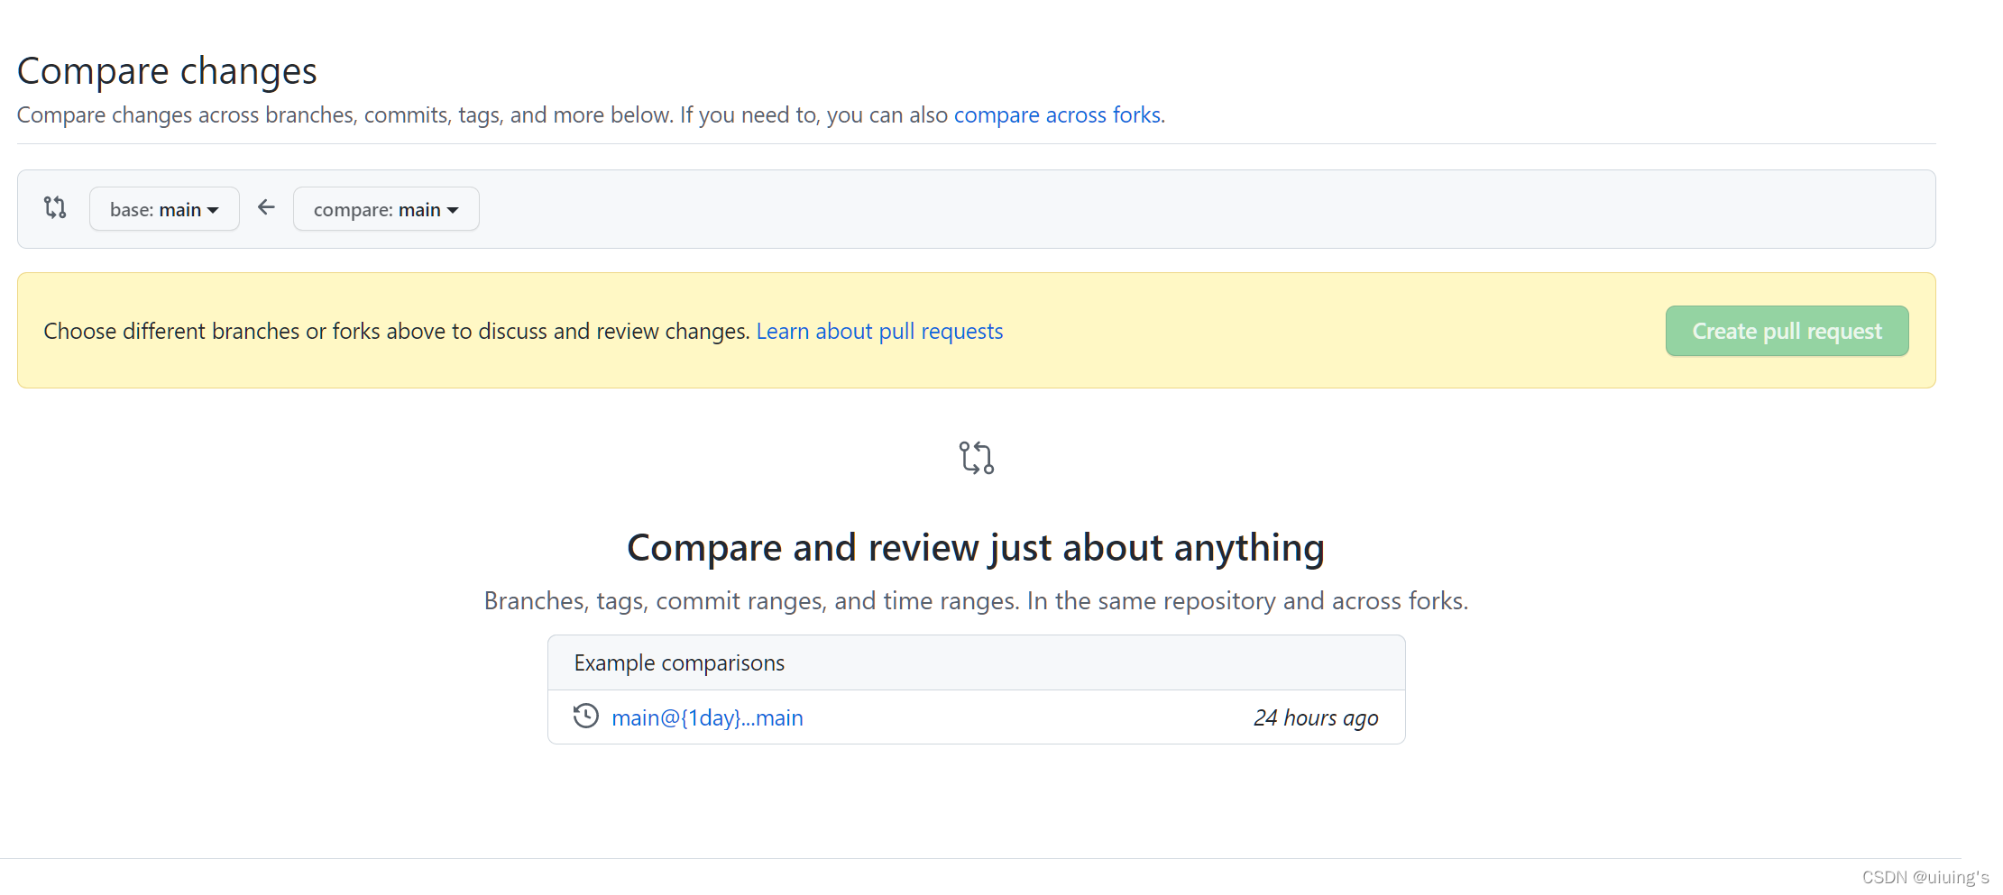
Task: Click the clock history icon beside main@{1day}
Action: pyautogui.click(x=586, y=717)
